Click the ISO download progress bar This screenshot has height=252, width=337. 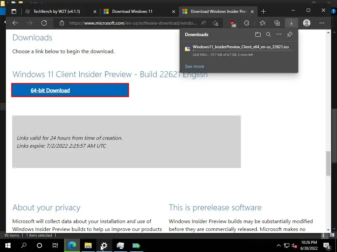[x=243, y=51]
